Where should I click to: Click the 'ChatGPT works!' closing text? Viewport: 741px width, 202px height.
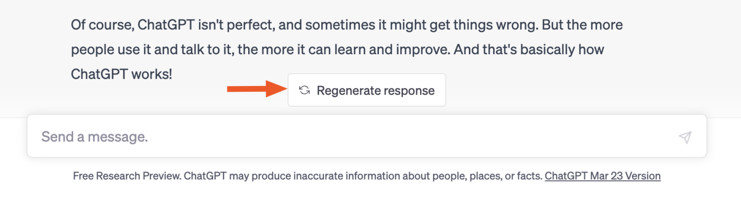pyautogui.click(x=122, y=74)
